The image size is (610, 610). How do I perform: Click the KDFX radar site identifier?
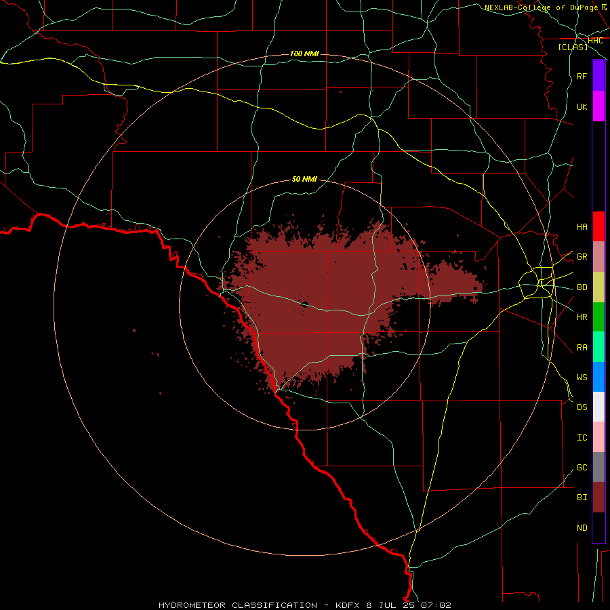pos(348,605)
